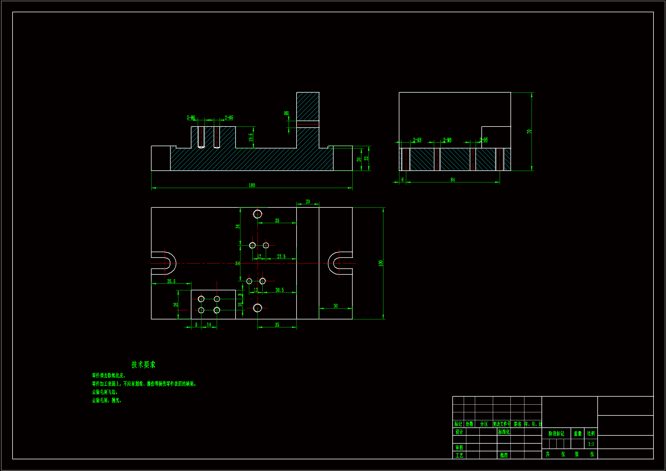The height and width of the screenshot is (471, 666).
Task: Select the 35.5 dimension near left slot
Action: pyautogui.click(x=171, y=281)
